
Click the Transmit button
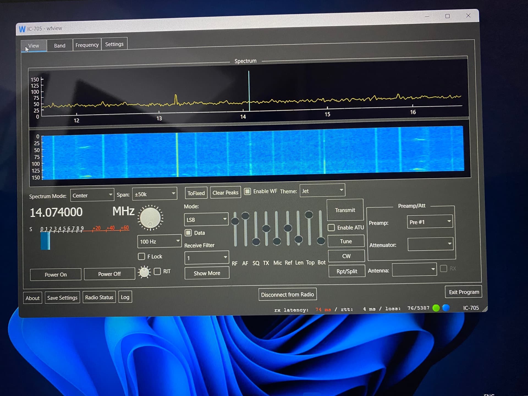[345, 210]
